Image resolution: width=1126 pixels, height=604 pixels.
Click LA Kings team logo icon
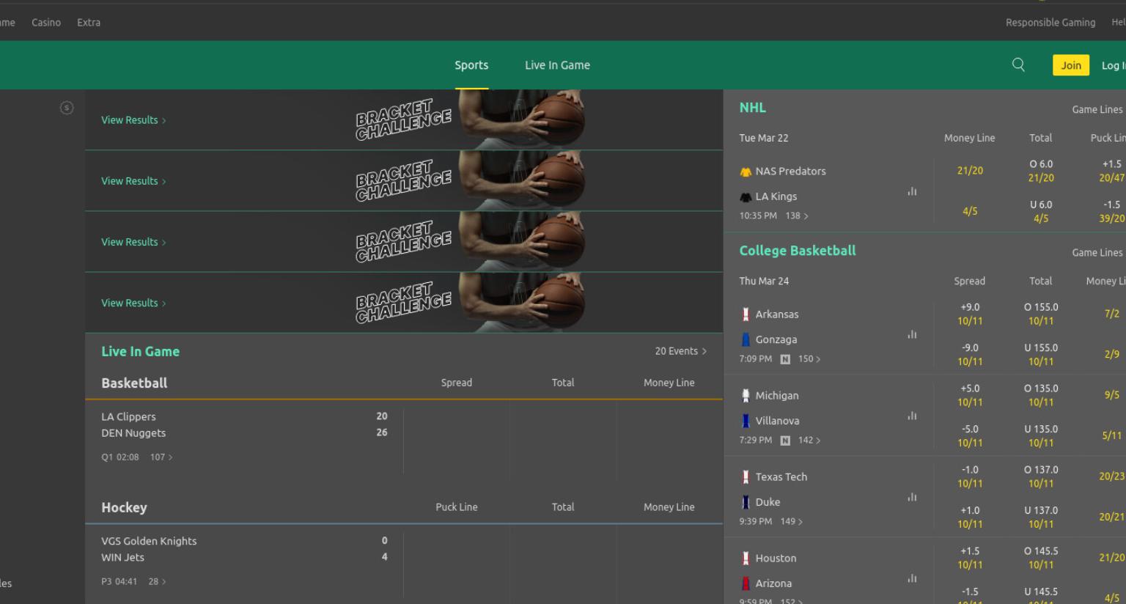coord(746,196)
